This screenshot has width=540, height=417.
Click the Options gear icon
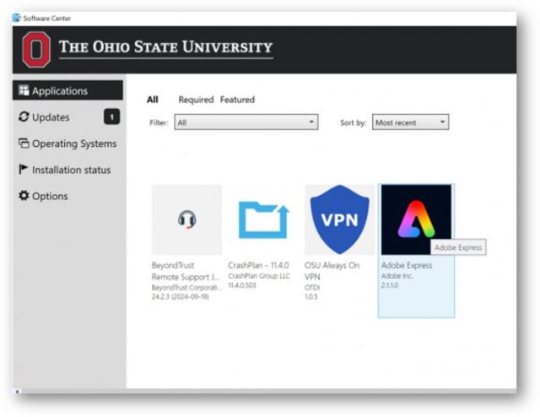click(x=24, y=195)
